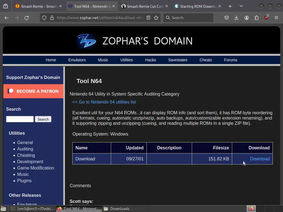Image resolution: width=283 pixels, height=212 pixels.
Task: Click the sidebar Search button
Action: tap(43, 119)
